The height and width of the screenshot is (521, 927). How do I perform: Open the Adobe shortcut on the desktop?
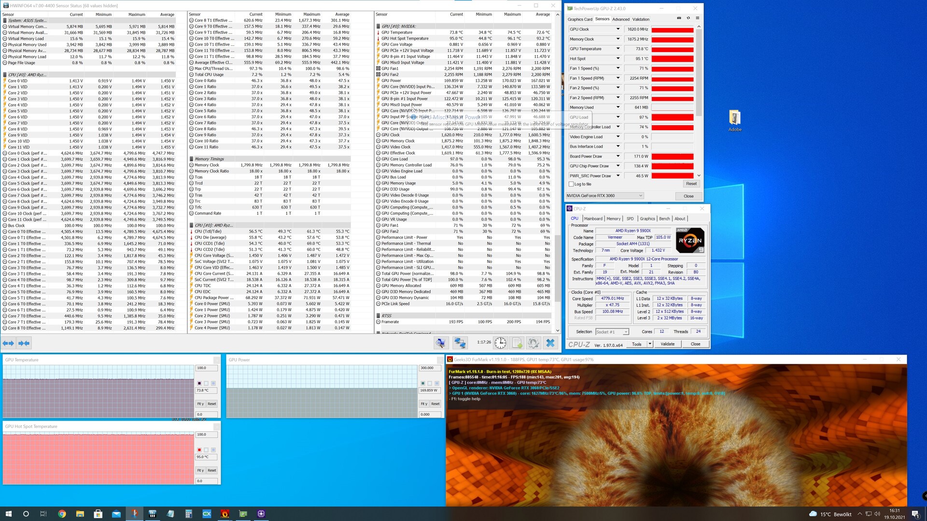point(735,121)
